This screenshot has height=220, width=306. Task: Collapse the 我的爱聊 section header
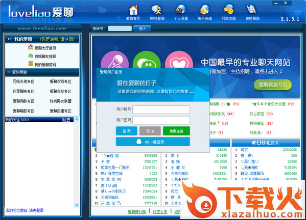[42, 39]
